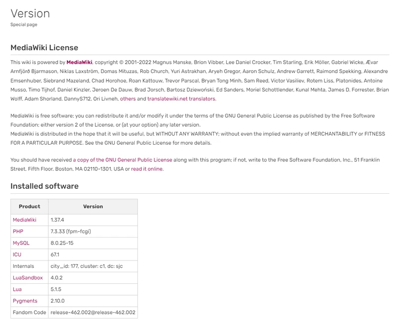Click the 'Version' table column header

click(x=93, y=206)
